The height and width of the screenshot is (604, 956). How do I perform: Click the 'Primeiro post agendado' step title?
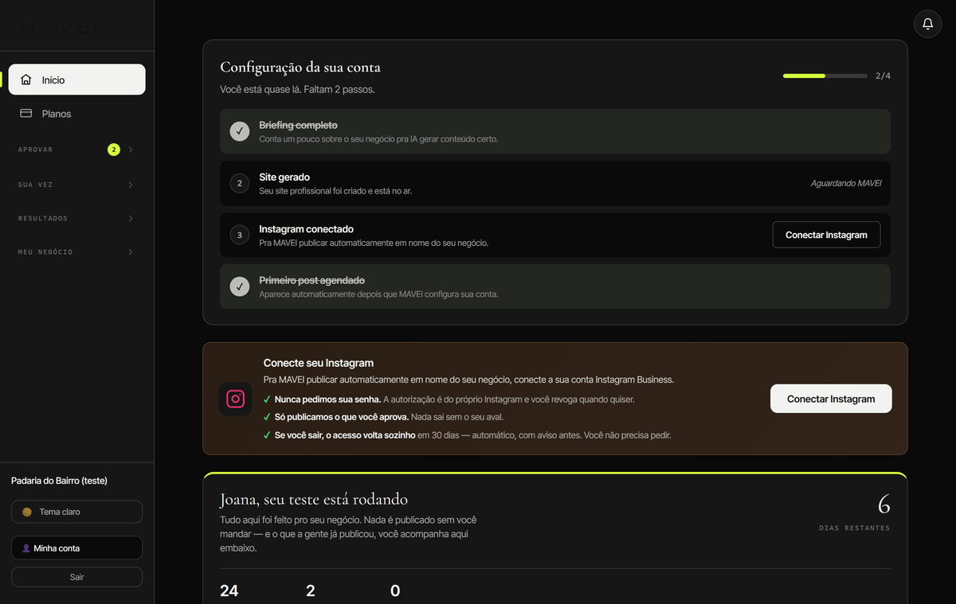(311, 281)
